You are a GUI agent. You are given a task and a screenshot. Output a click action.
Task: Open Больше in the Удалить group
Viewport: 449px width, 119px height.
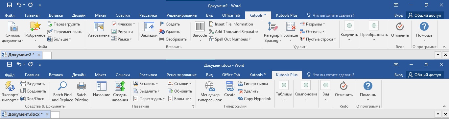point(290,32)
